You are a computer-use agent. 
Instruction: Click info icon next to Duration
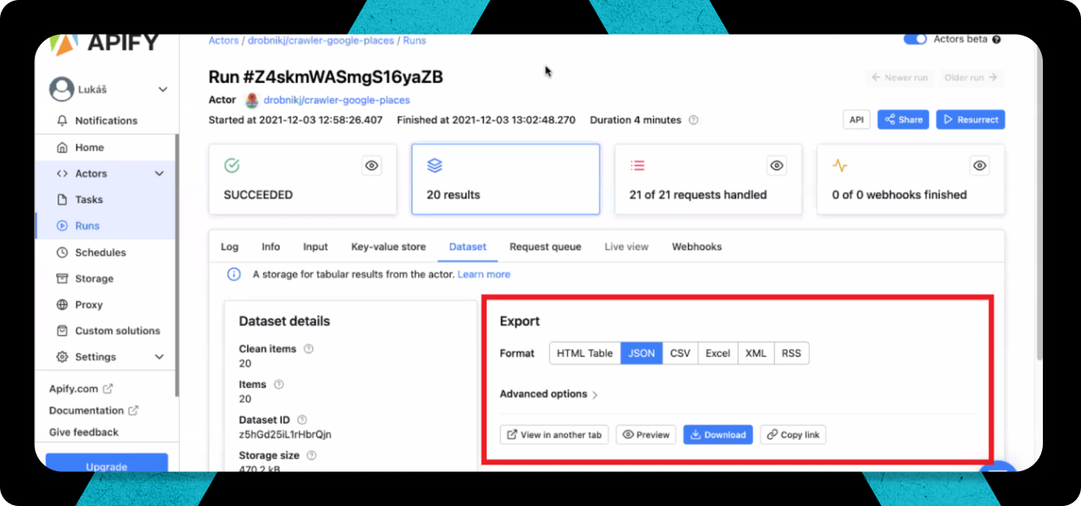pyautogui.click(x=694, y=120)
